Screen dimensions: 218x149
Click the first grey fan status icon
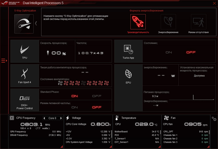point(60,83)
